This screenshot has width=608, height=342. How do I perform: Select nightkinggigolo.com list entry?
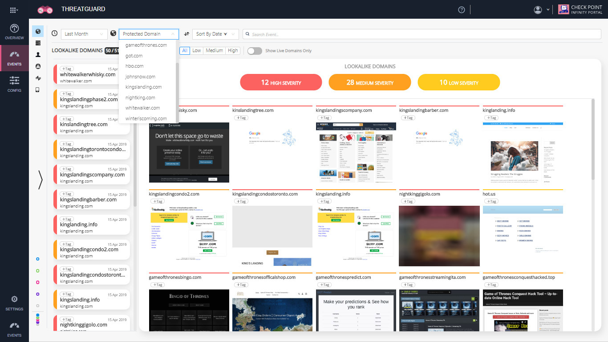(92, 323)
